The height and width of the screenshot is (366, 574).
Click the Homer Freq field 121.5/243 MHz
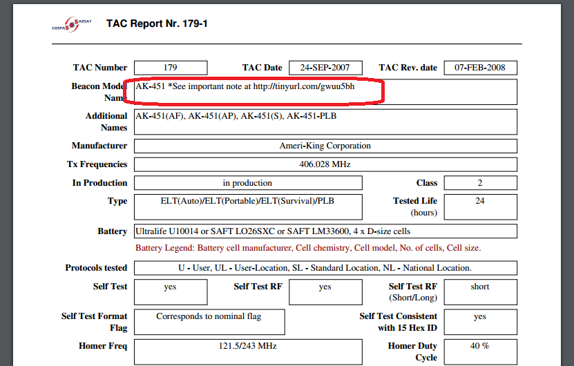point(247,351)
